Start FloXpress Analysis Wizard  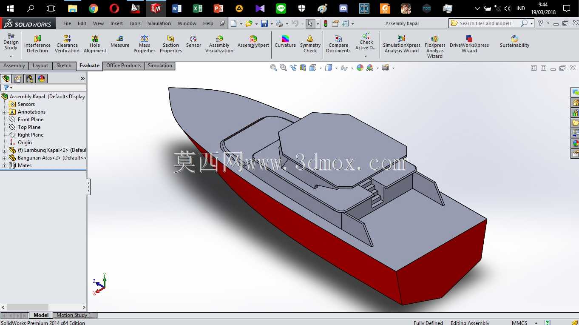(x=435, y=47)
